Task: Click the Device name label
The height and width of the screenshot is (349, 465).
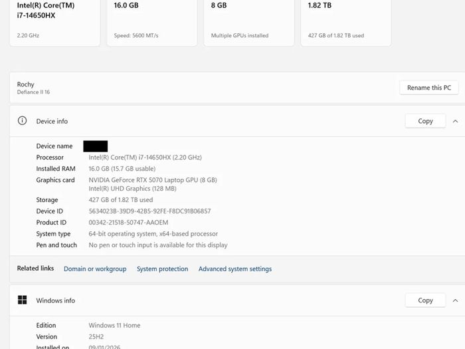Action: pyautogui.click(x=54, y=146)
